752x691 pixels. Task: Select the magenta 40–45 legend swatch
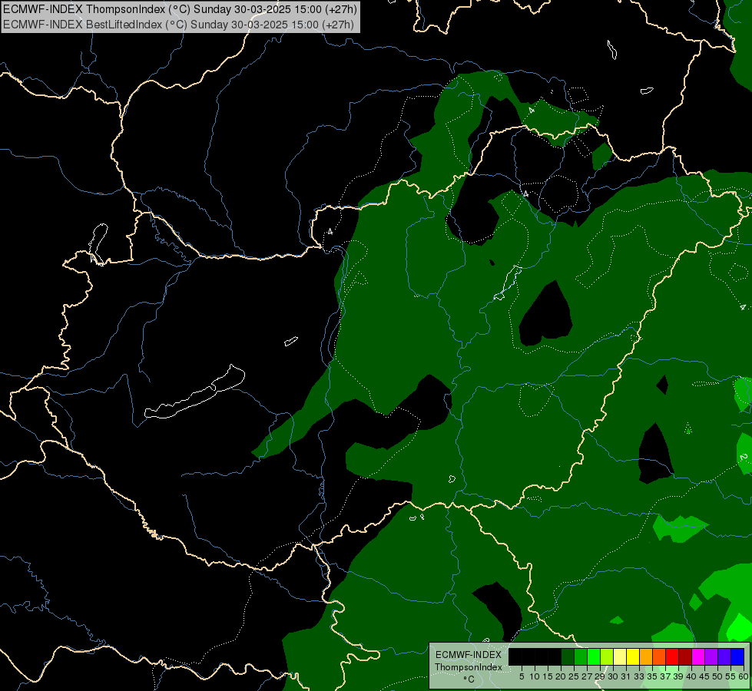pos(698,656)
